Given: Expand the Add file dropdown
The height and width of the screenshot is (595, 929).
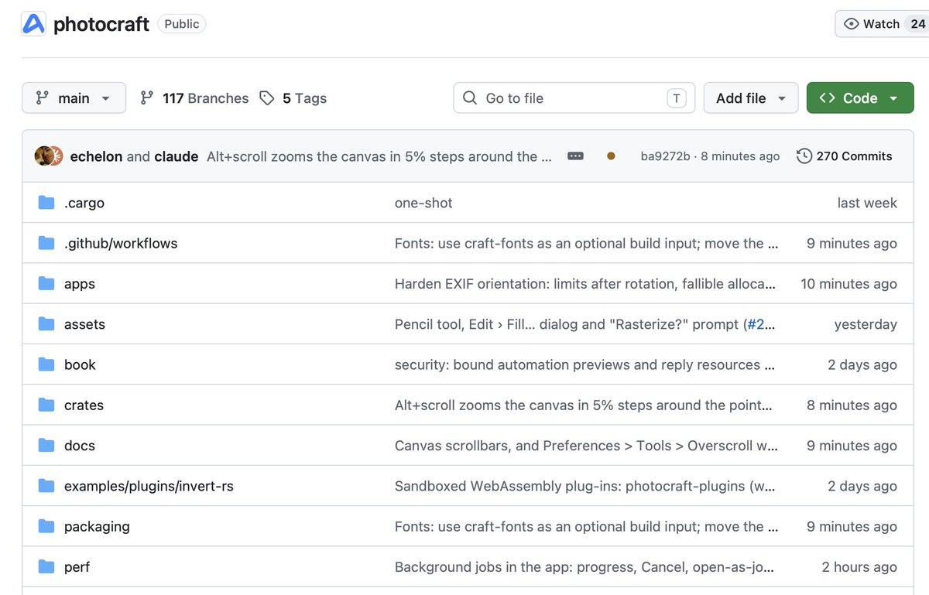Looking at the screenshot, I should click(x=751, y=98).
